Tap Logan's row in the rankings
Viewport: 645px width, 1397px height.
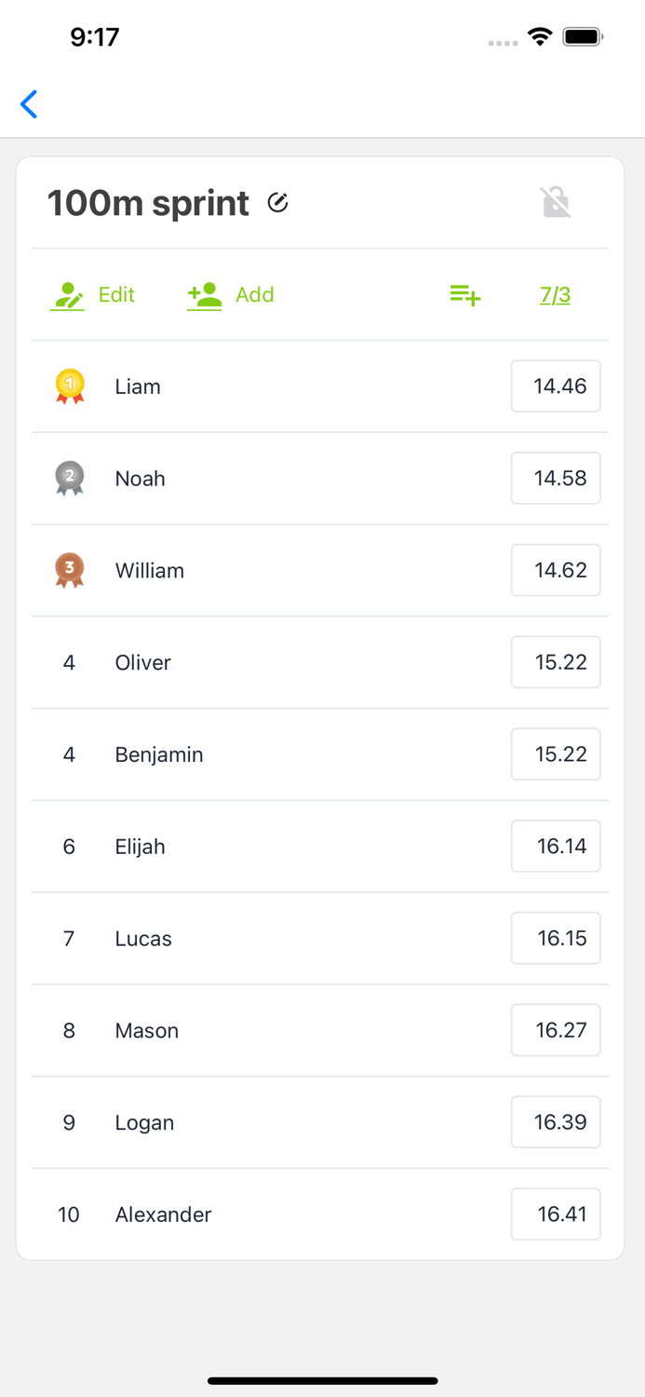pyautogui.click(x=144, y=1122)
